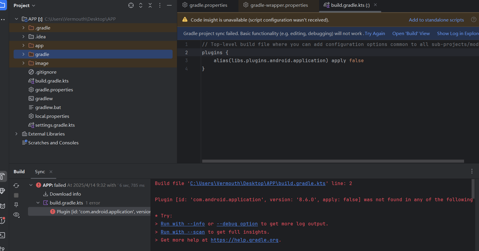Switch to gradle.properties editor tab

205,5
